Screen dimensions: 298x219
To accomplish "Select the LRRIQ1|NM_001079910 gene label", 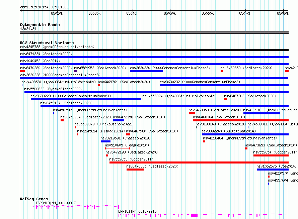I will pyautogui.click(x=137, y=211).
